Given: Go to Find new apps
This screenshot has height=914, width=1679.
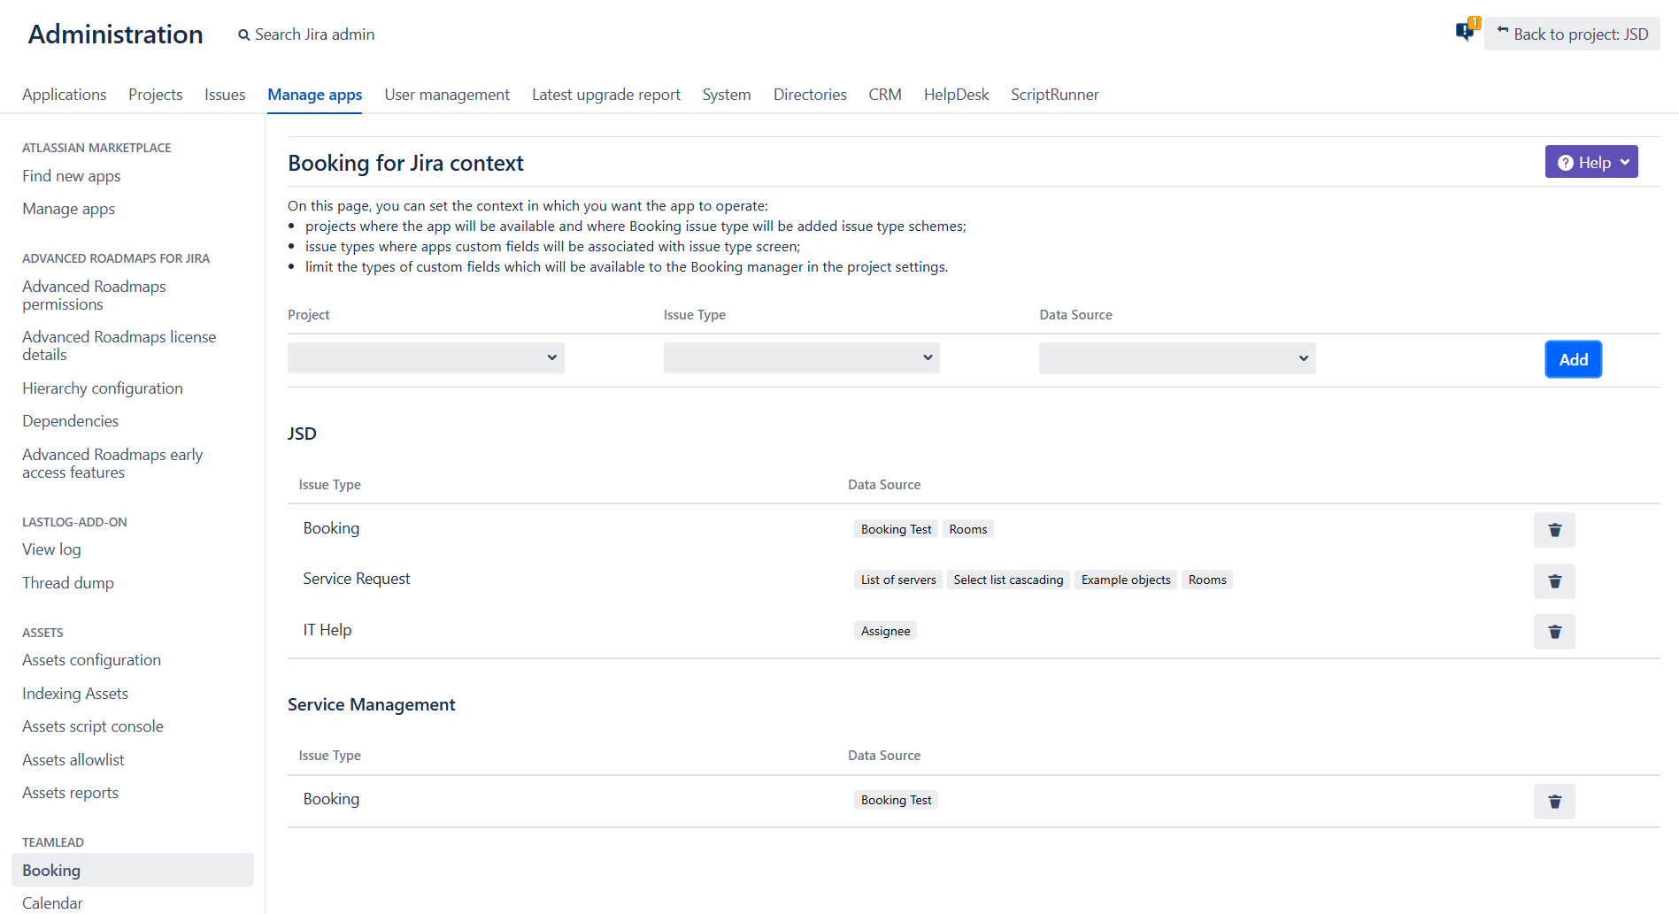Looking at the screenshot, I should point(72,176).
